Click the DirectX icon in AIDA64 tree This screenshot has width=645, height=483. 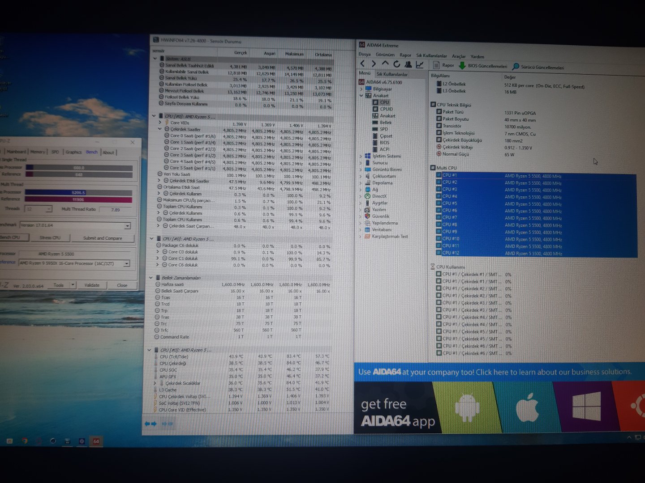(368, 196)
